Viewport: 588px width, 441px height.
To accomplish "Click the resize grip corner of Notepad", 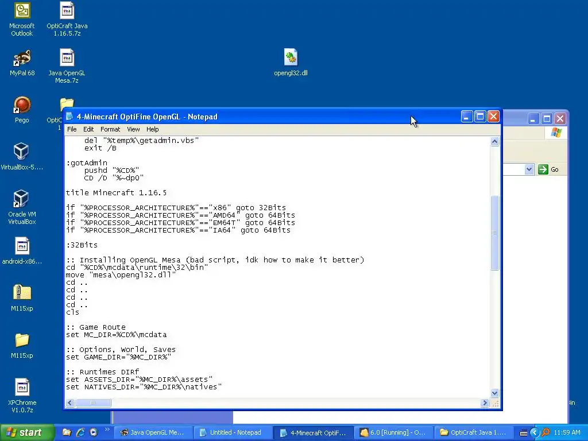I will pos(495,404).
